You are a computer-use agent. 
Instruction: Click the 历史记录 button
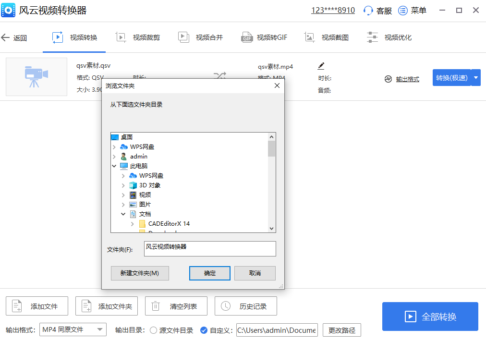tap(246, 306)
